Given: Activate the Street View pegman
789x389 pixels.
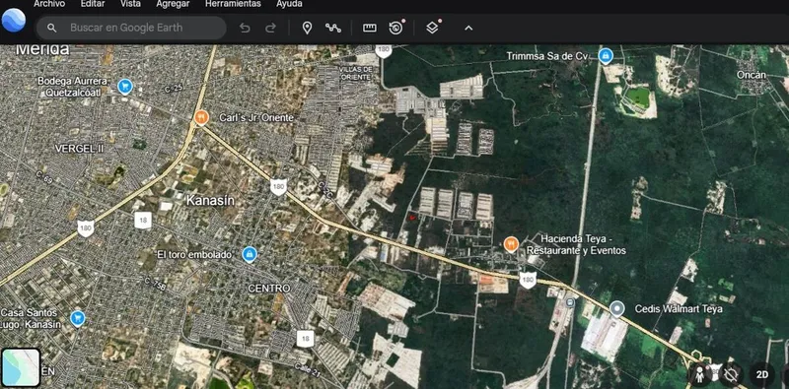Looking at the screenshot, I should point(700,374).
